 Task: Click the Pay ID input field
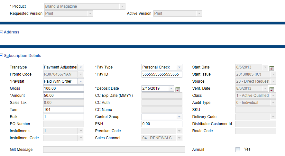(162, 74)
